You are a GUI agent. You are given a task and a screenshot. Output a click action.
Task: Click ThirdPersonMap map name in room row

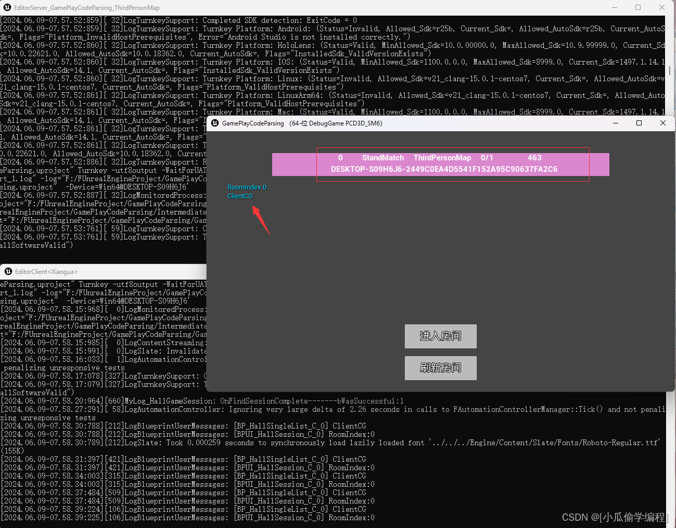(x=442, y=158)
